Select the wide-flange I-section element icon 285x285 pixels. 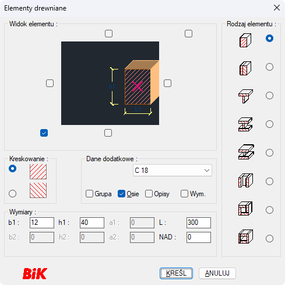(246, 152)
